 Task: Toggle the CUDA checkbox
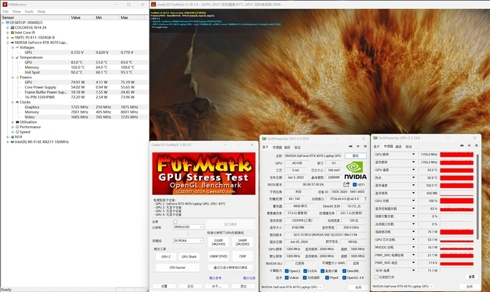305,271
